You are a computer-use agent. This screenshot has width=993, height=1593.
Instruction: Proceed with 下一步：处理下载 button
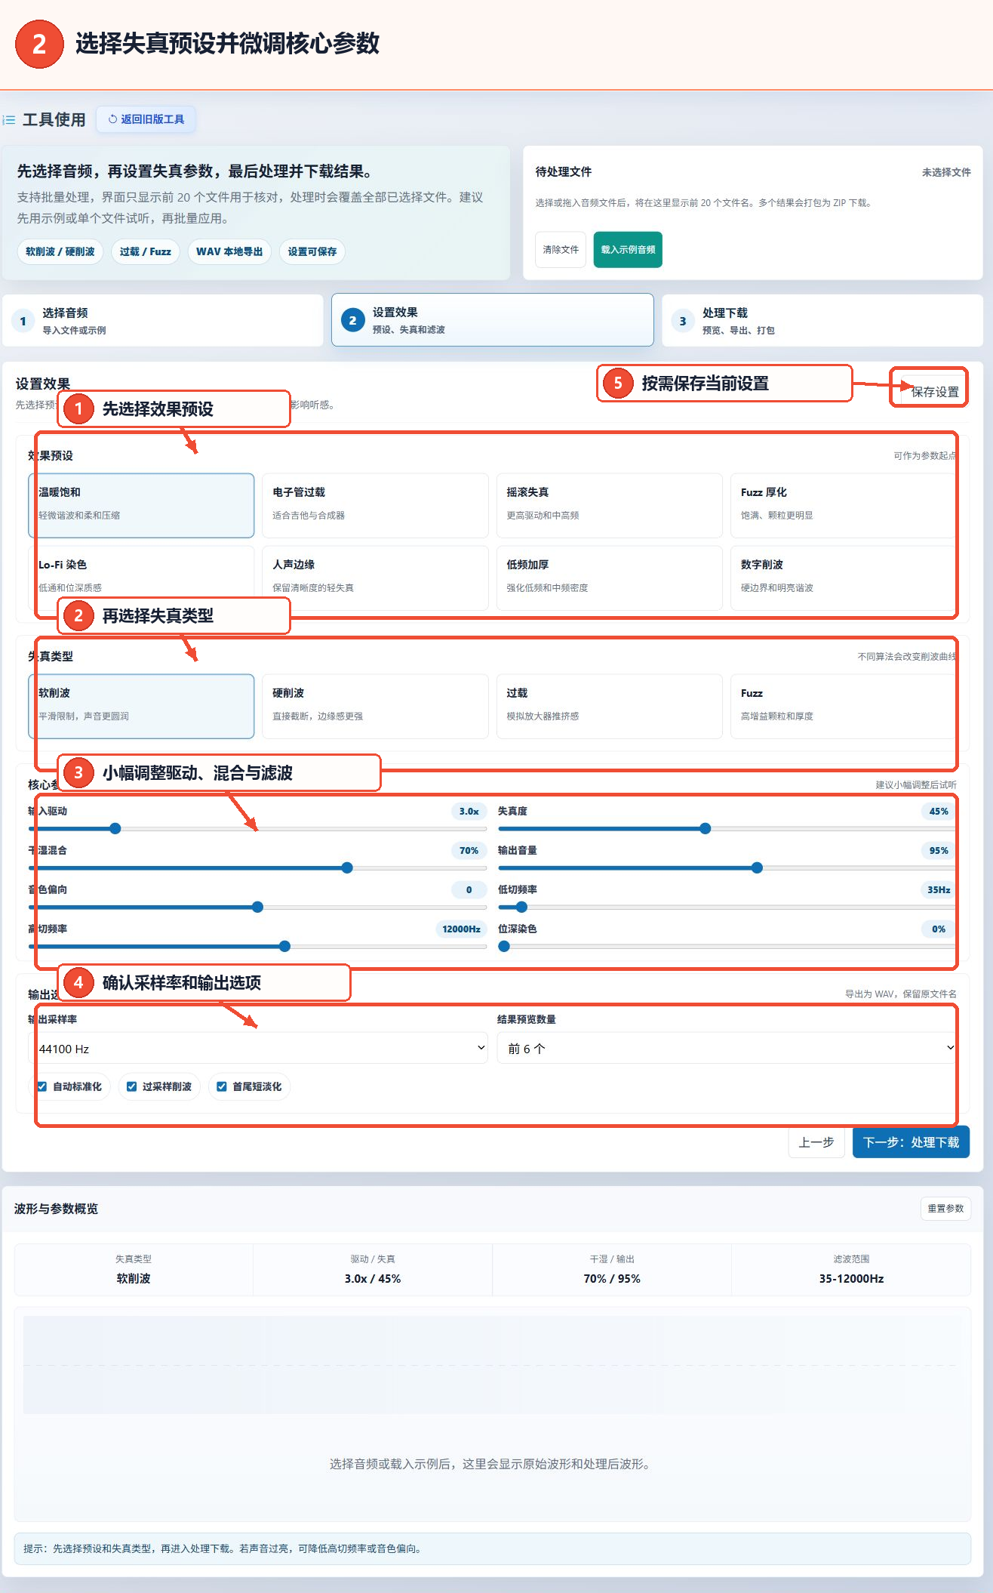point(911,1142)
